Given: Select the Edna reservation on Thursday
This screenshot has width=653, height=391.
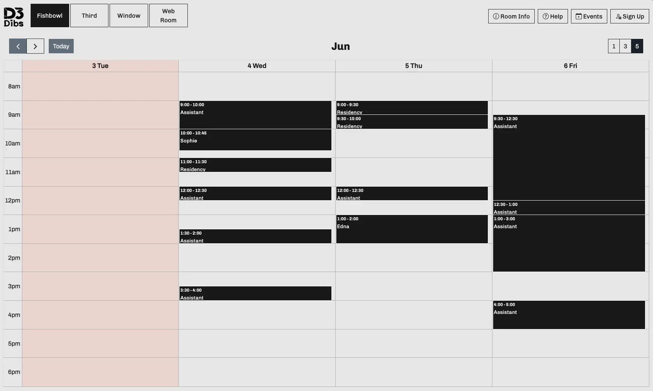Looking at the screenshot, I should point(412,229).
